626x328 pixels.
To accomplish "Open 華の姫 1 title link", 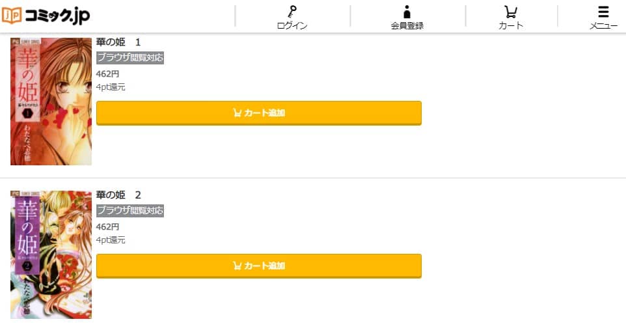I will pos(118,42).
